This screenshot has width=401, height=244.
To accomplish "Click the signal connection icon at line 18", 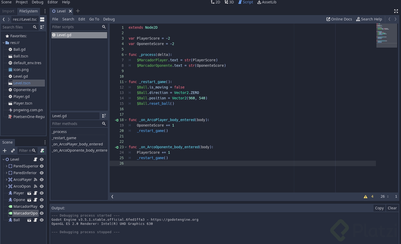I will [117, 120].
